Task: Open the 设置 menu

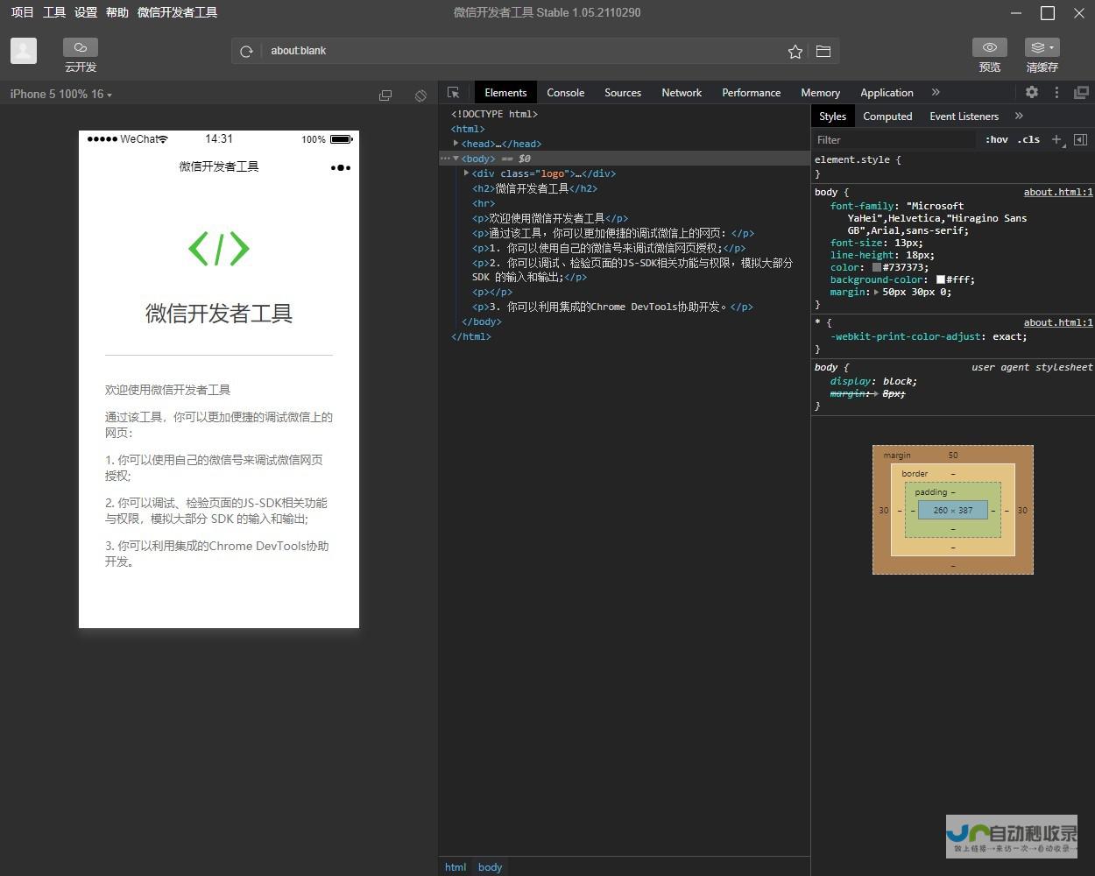Action: click(x=86, y=12)
